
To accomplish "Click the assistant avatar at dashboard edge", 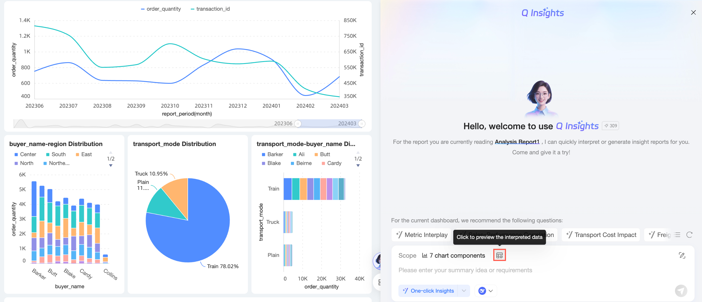I will click(x=377, y=261).
